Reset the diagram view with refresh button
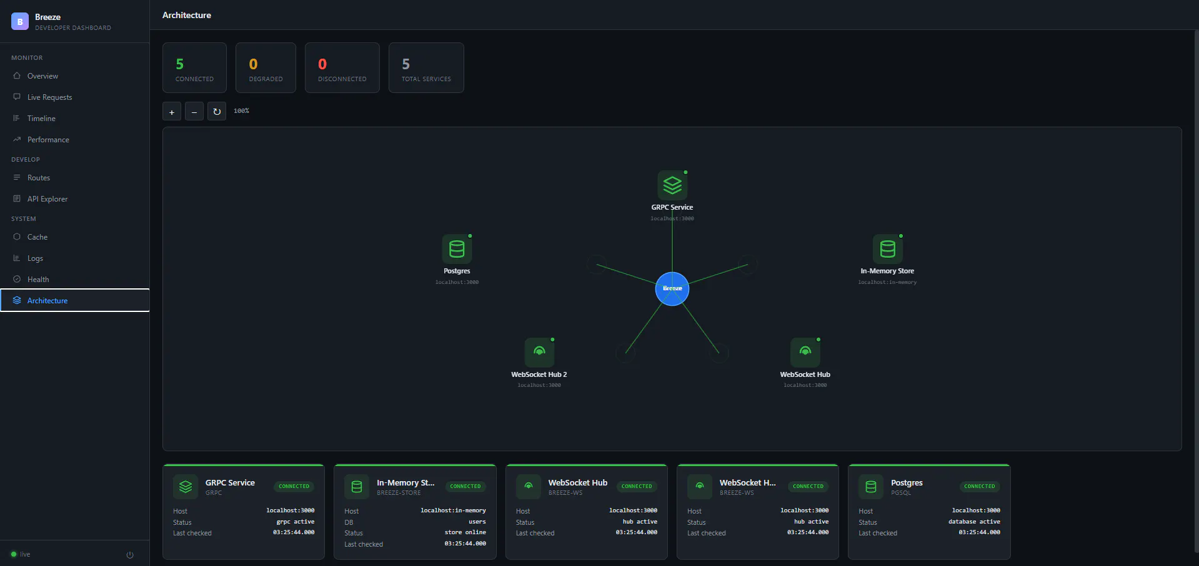 (217, 112)
